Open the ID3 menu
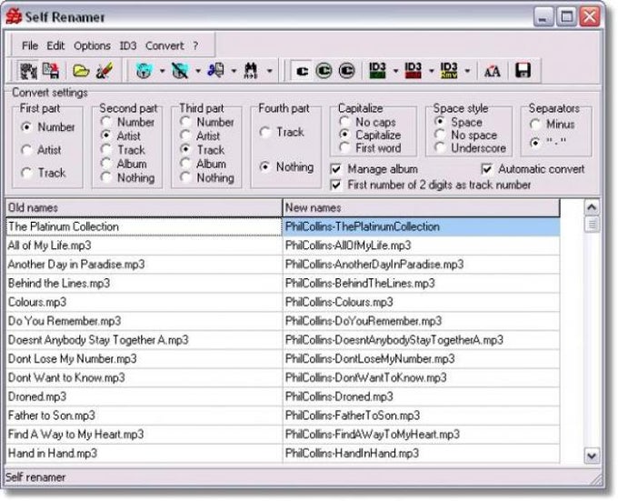Screen dimensions: 618x501 click(x=128, y=45)
